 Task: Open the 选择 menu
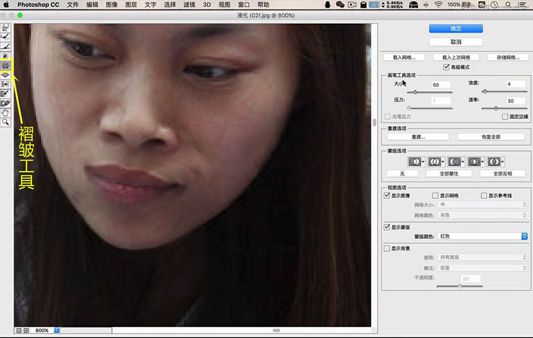pos(169,4)
